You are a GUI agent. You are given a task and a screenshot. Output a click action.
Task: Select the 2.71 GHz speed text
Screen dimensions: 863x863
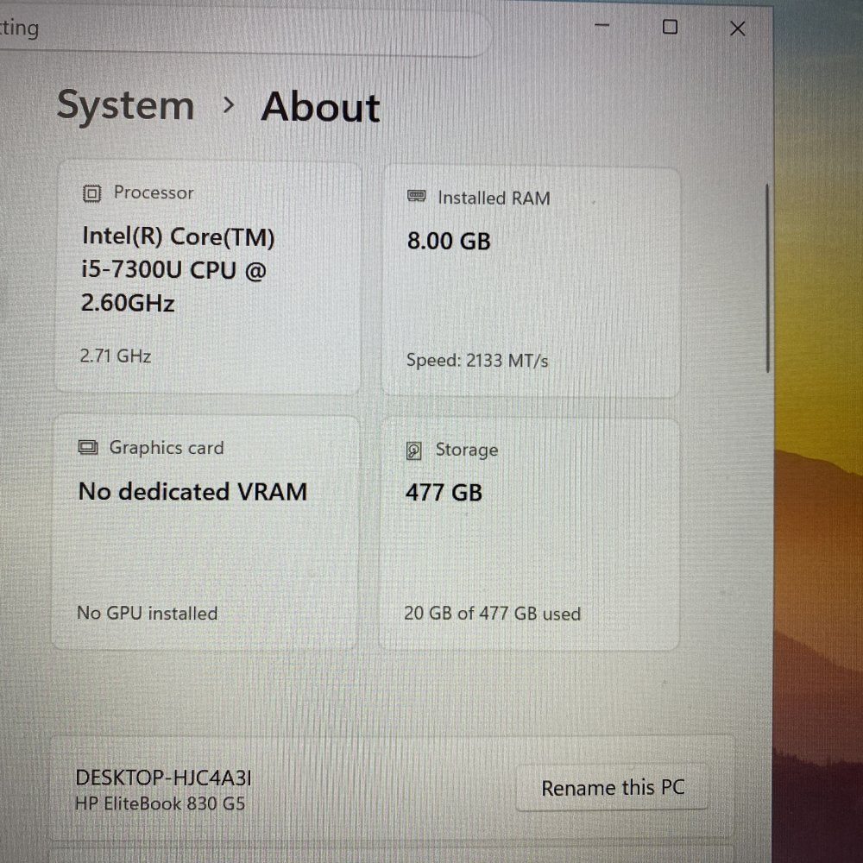pyautogui.click(x=116, y=356)
